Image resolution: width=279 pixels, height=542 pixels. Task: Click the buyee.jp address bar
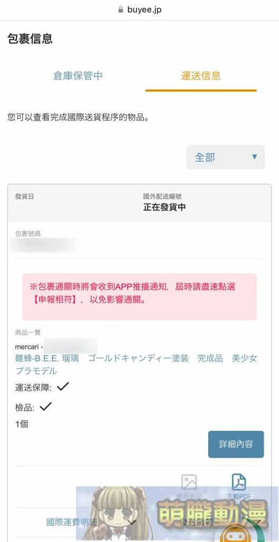139,10
